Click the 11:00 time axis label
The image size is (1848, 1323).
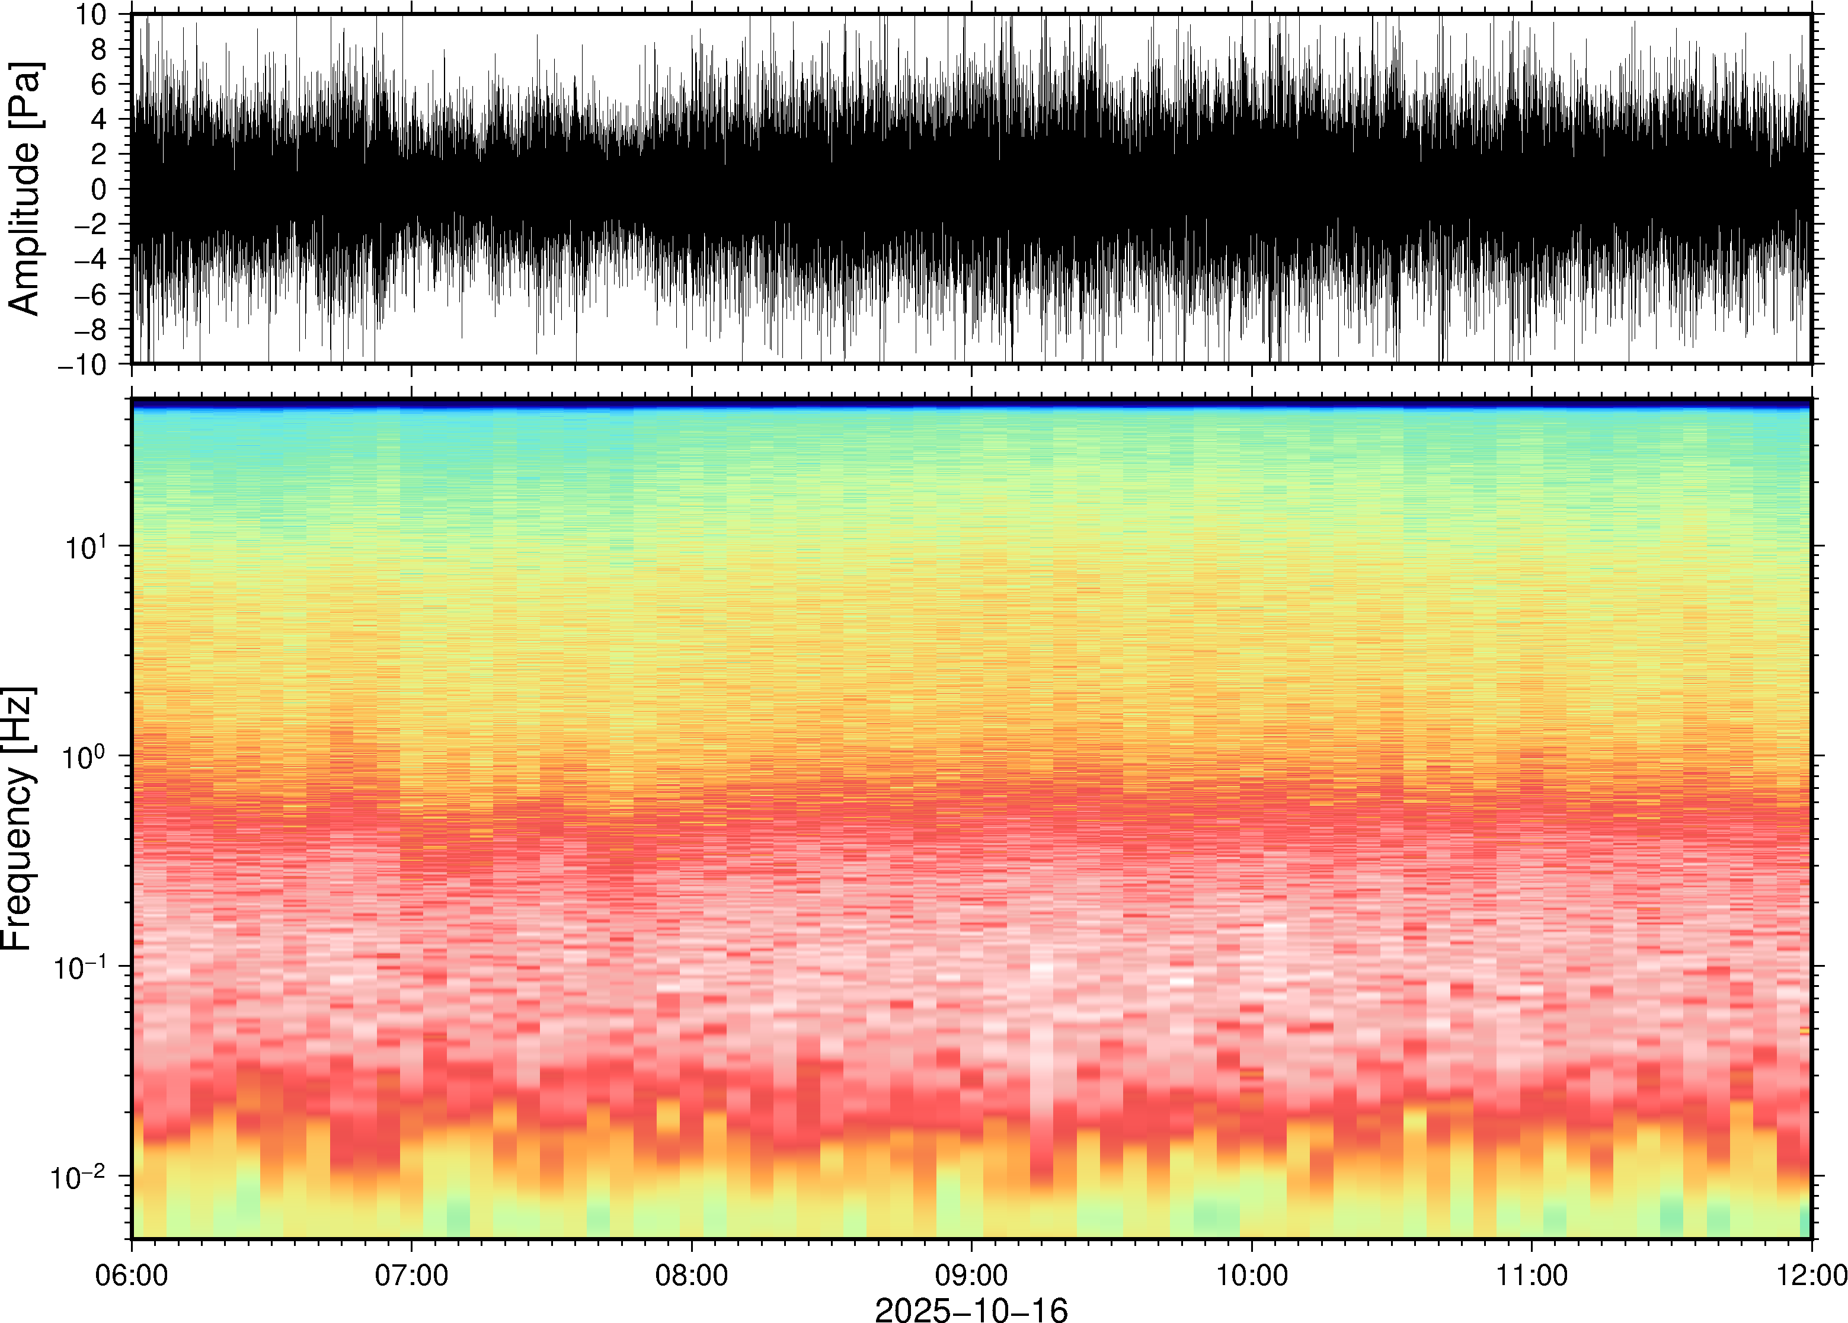tap(1532, 1275)
